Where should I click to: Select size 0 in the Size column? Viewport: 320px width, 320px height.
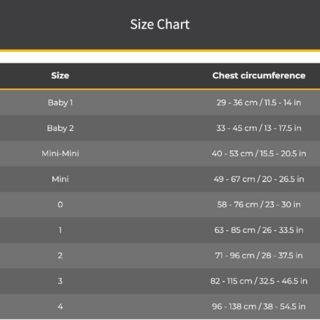coord(60,205)
